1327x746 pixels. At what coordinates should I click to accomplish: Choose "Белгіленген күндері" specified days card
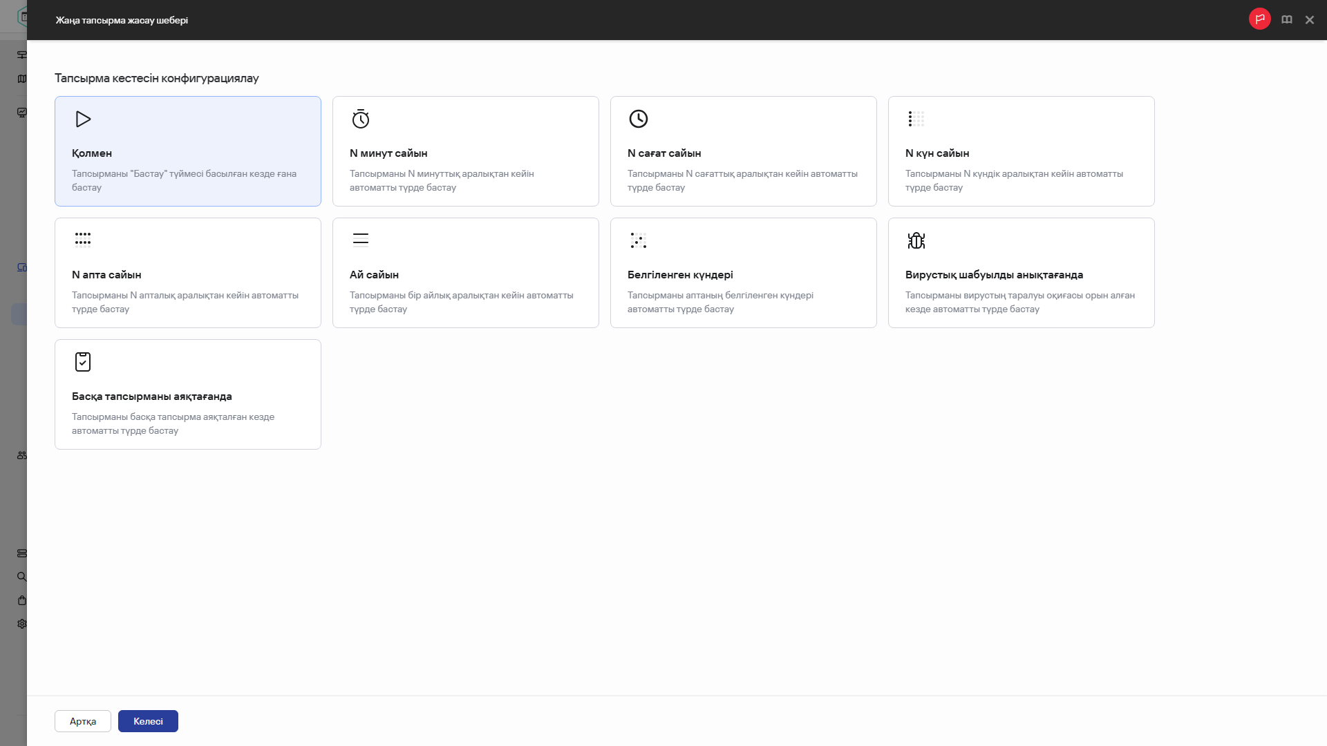coord(743,274)
